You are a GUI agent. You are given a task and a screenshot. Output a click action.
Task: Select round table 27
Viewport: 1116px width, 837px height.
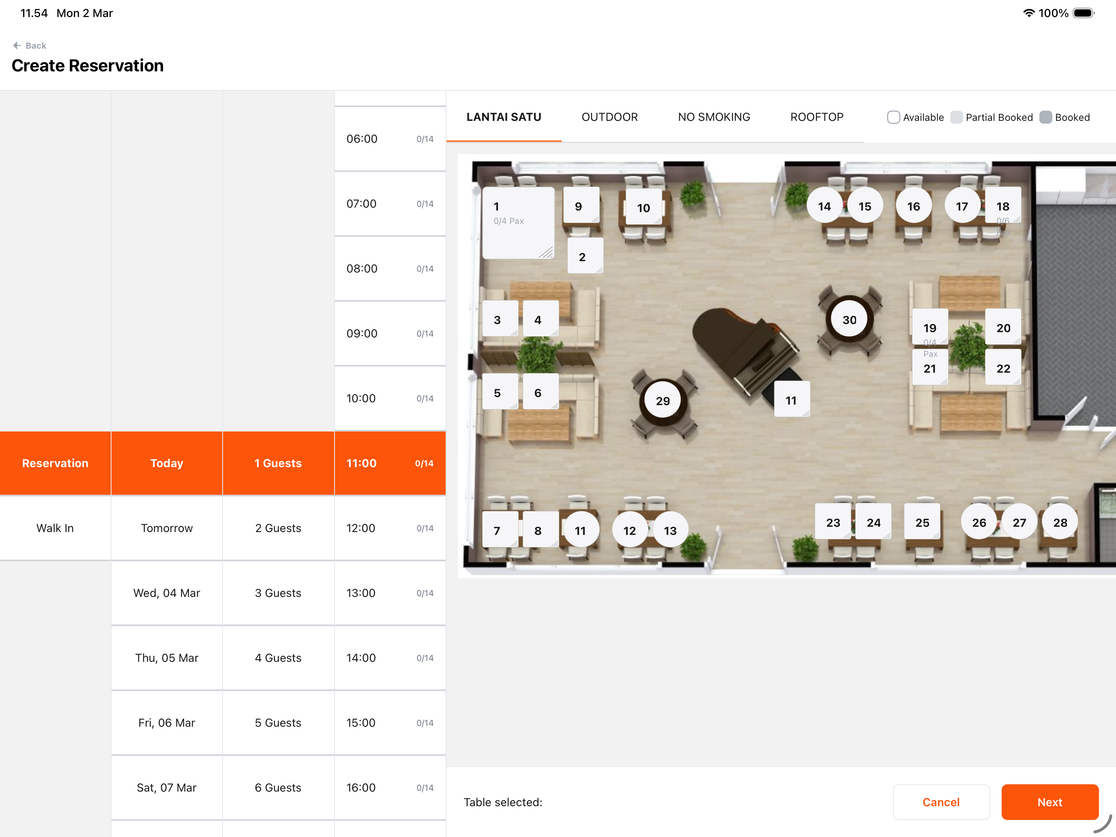point(1019,522)
